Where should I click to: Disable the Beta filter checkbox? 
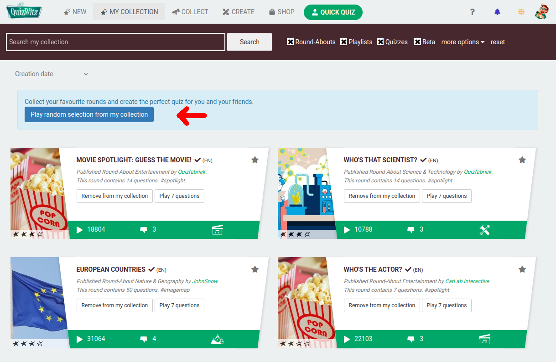tap(417, 42)
